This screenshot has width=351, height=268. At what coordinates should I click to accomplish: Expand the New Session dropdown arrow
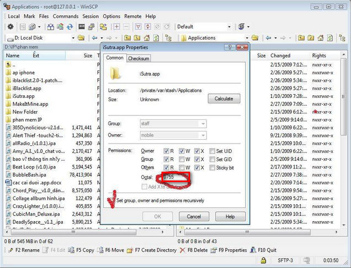[x=249, y=27]
